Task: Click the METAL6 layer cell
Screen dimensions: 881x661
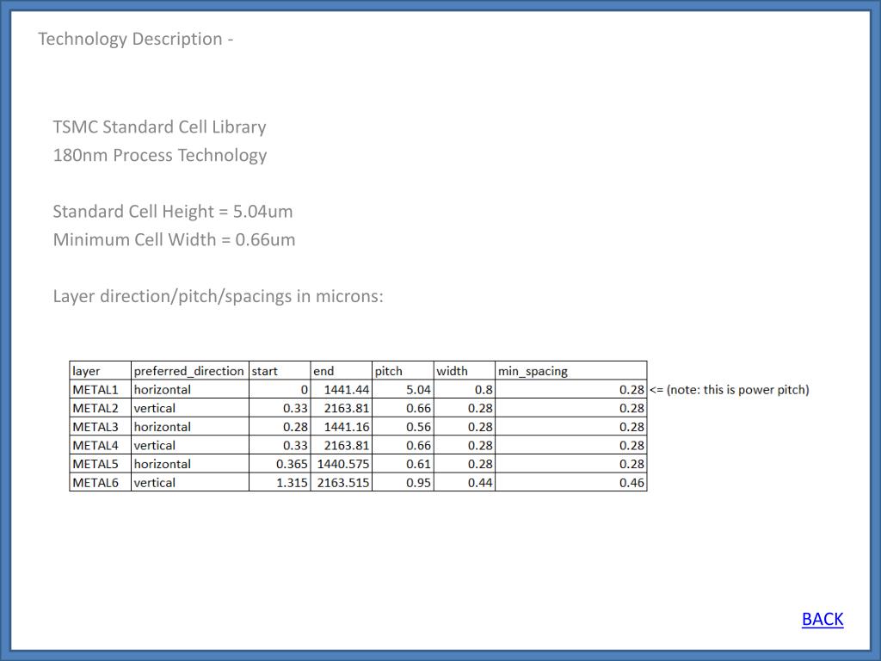Action: [x=100, y=482]
